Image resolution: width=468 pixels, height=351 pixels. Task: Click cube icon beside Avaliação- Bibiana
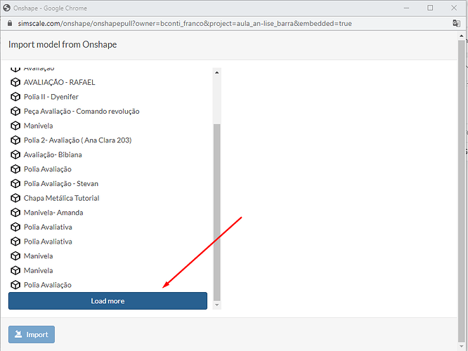click(15, 154)
